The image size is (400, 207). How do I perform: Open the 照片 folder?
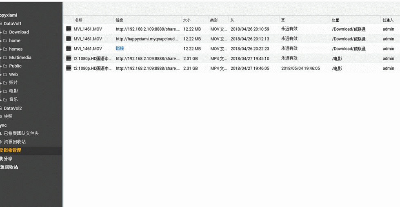point(13,83)
